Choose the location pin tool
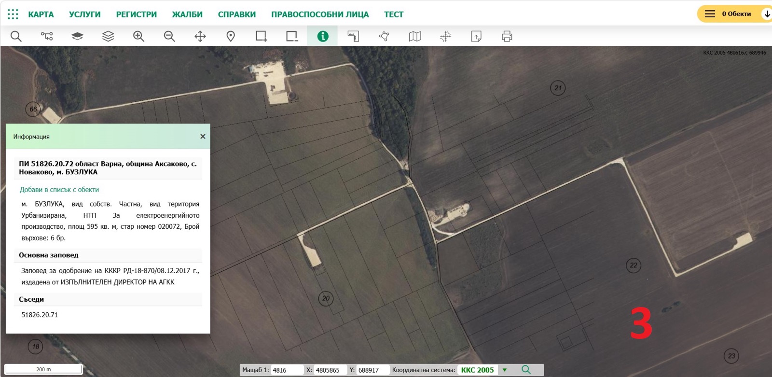Image resolution: width=772 pixels, height=377 pixels. [x=231, y=36]
